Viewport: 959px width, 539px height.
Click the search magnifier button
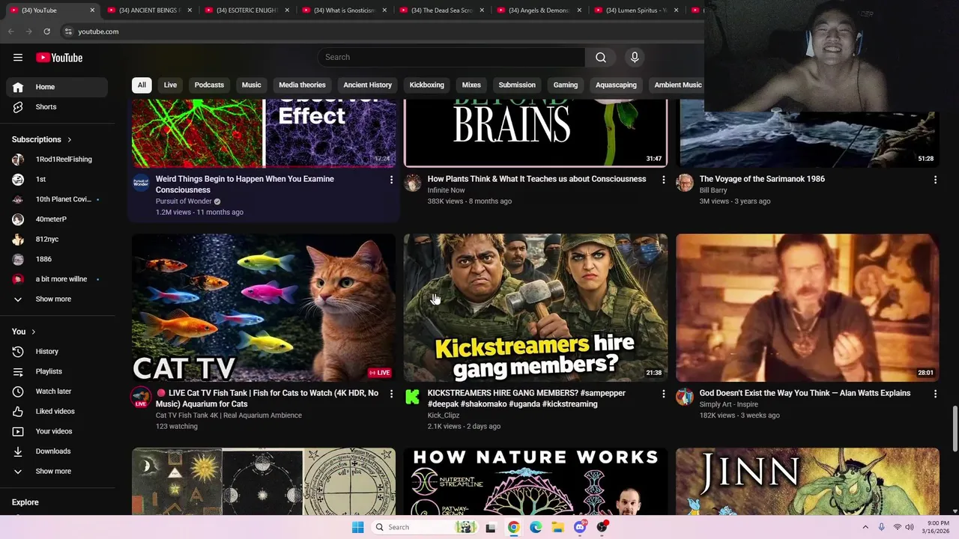point(601,58)
